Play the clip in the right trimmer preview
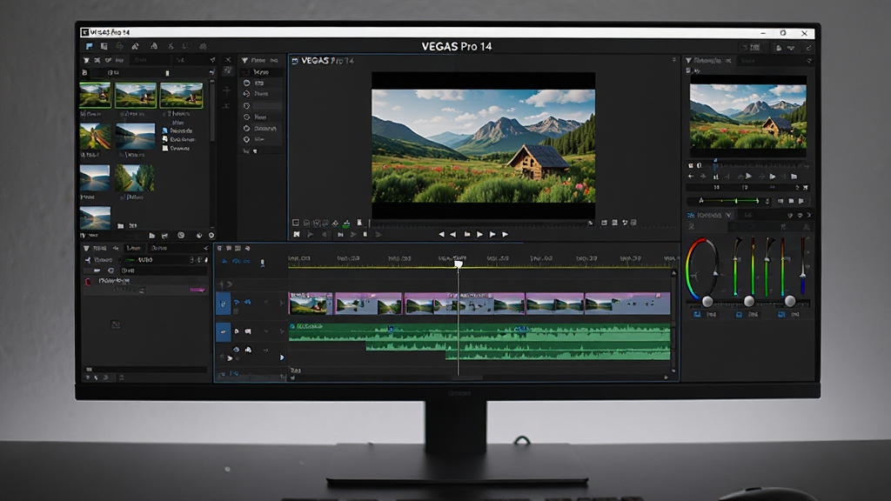 pos(749,177)
